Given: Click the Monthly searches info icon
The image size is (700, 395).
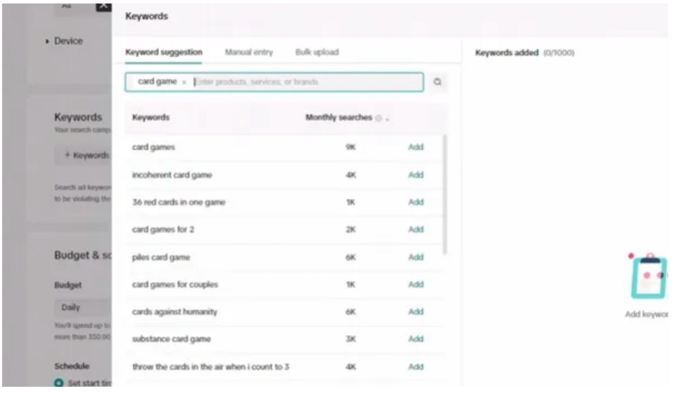Looking at the screenshot, I should click(x=378, y=118).
